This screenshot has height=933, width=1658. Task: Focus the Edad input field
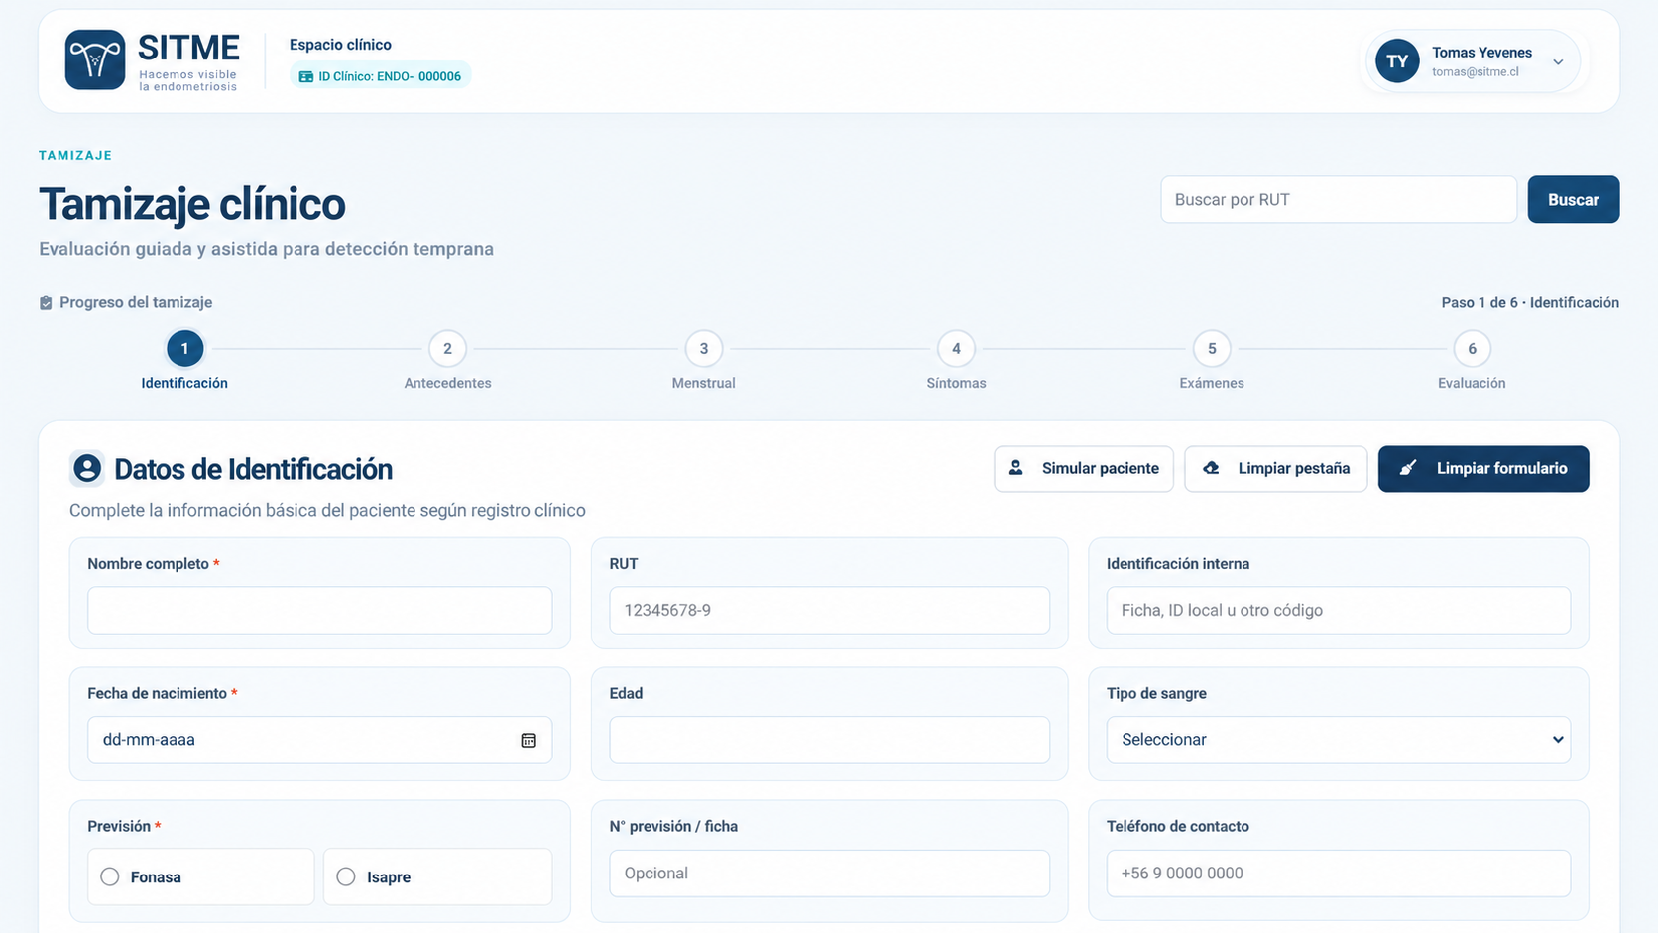(x=829, y=740)
